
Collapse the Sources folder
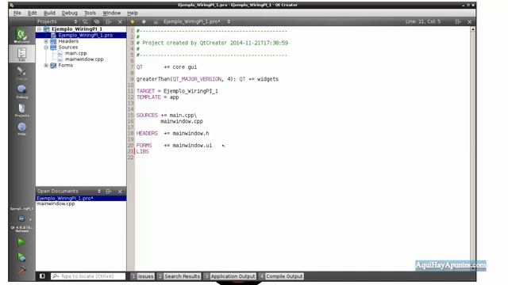(x=46, y=47)
